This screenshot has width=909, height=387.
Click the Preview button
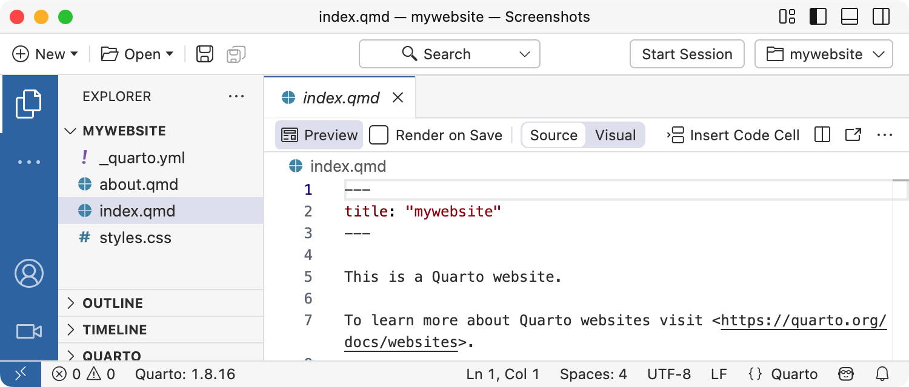(x=319, y=135)
